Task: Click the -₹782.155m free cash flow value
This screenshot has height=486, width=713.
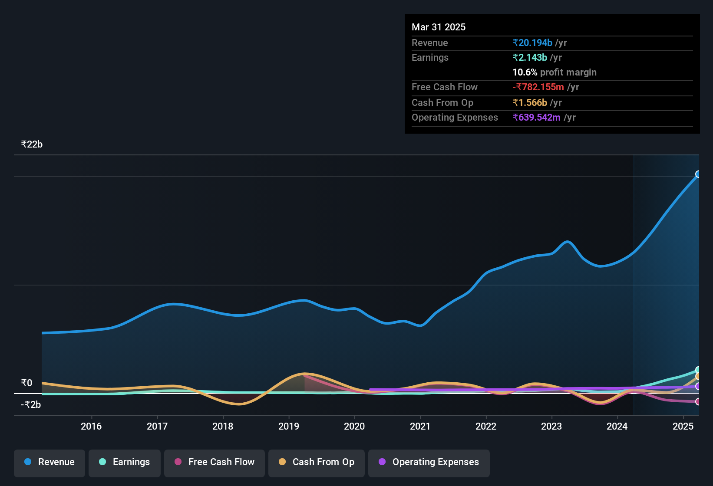Action: 538,87
